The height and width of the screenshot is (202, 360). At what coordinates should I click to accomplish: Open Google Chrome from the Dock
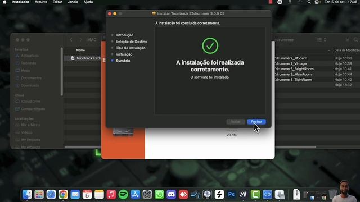pos(63,195)
